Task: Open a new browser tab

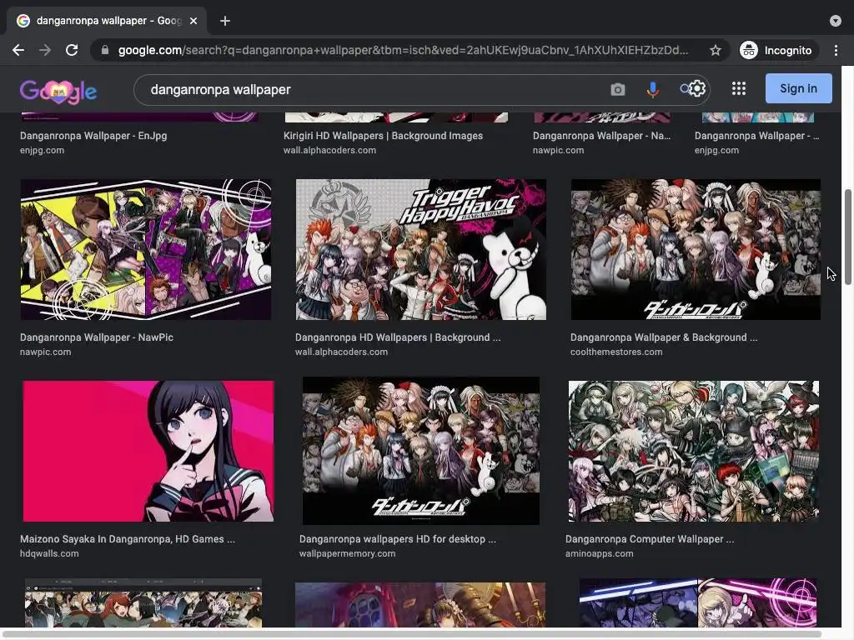Action: pos(225,21)
